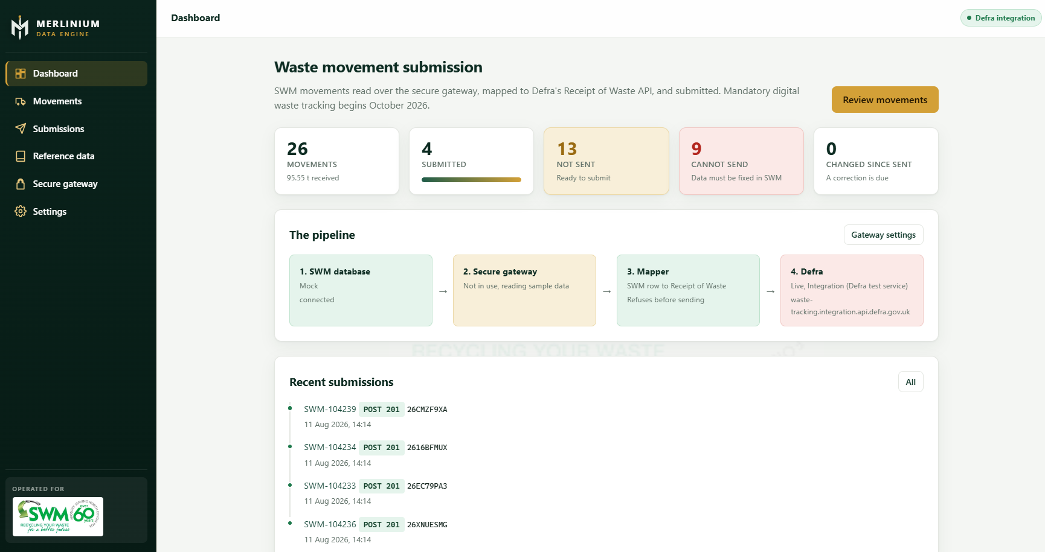Click The pipeline heading

click(x=322, y=235)
